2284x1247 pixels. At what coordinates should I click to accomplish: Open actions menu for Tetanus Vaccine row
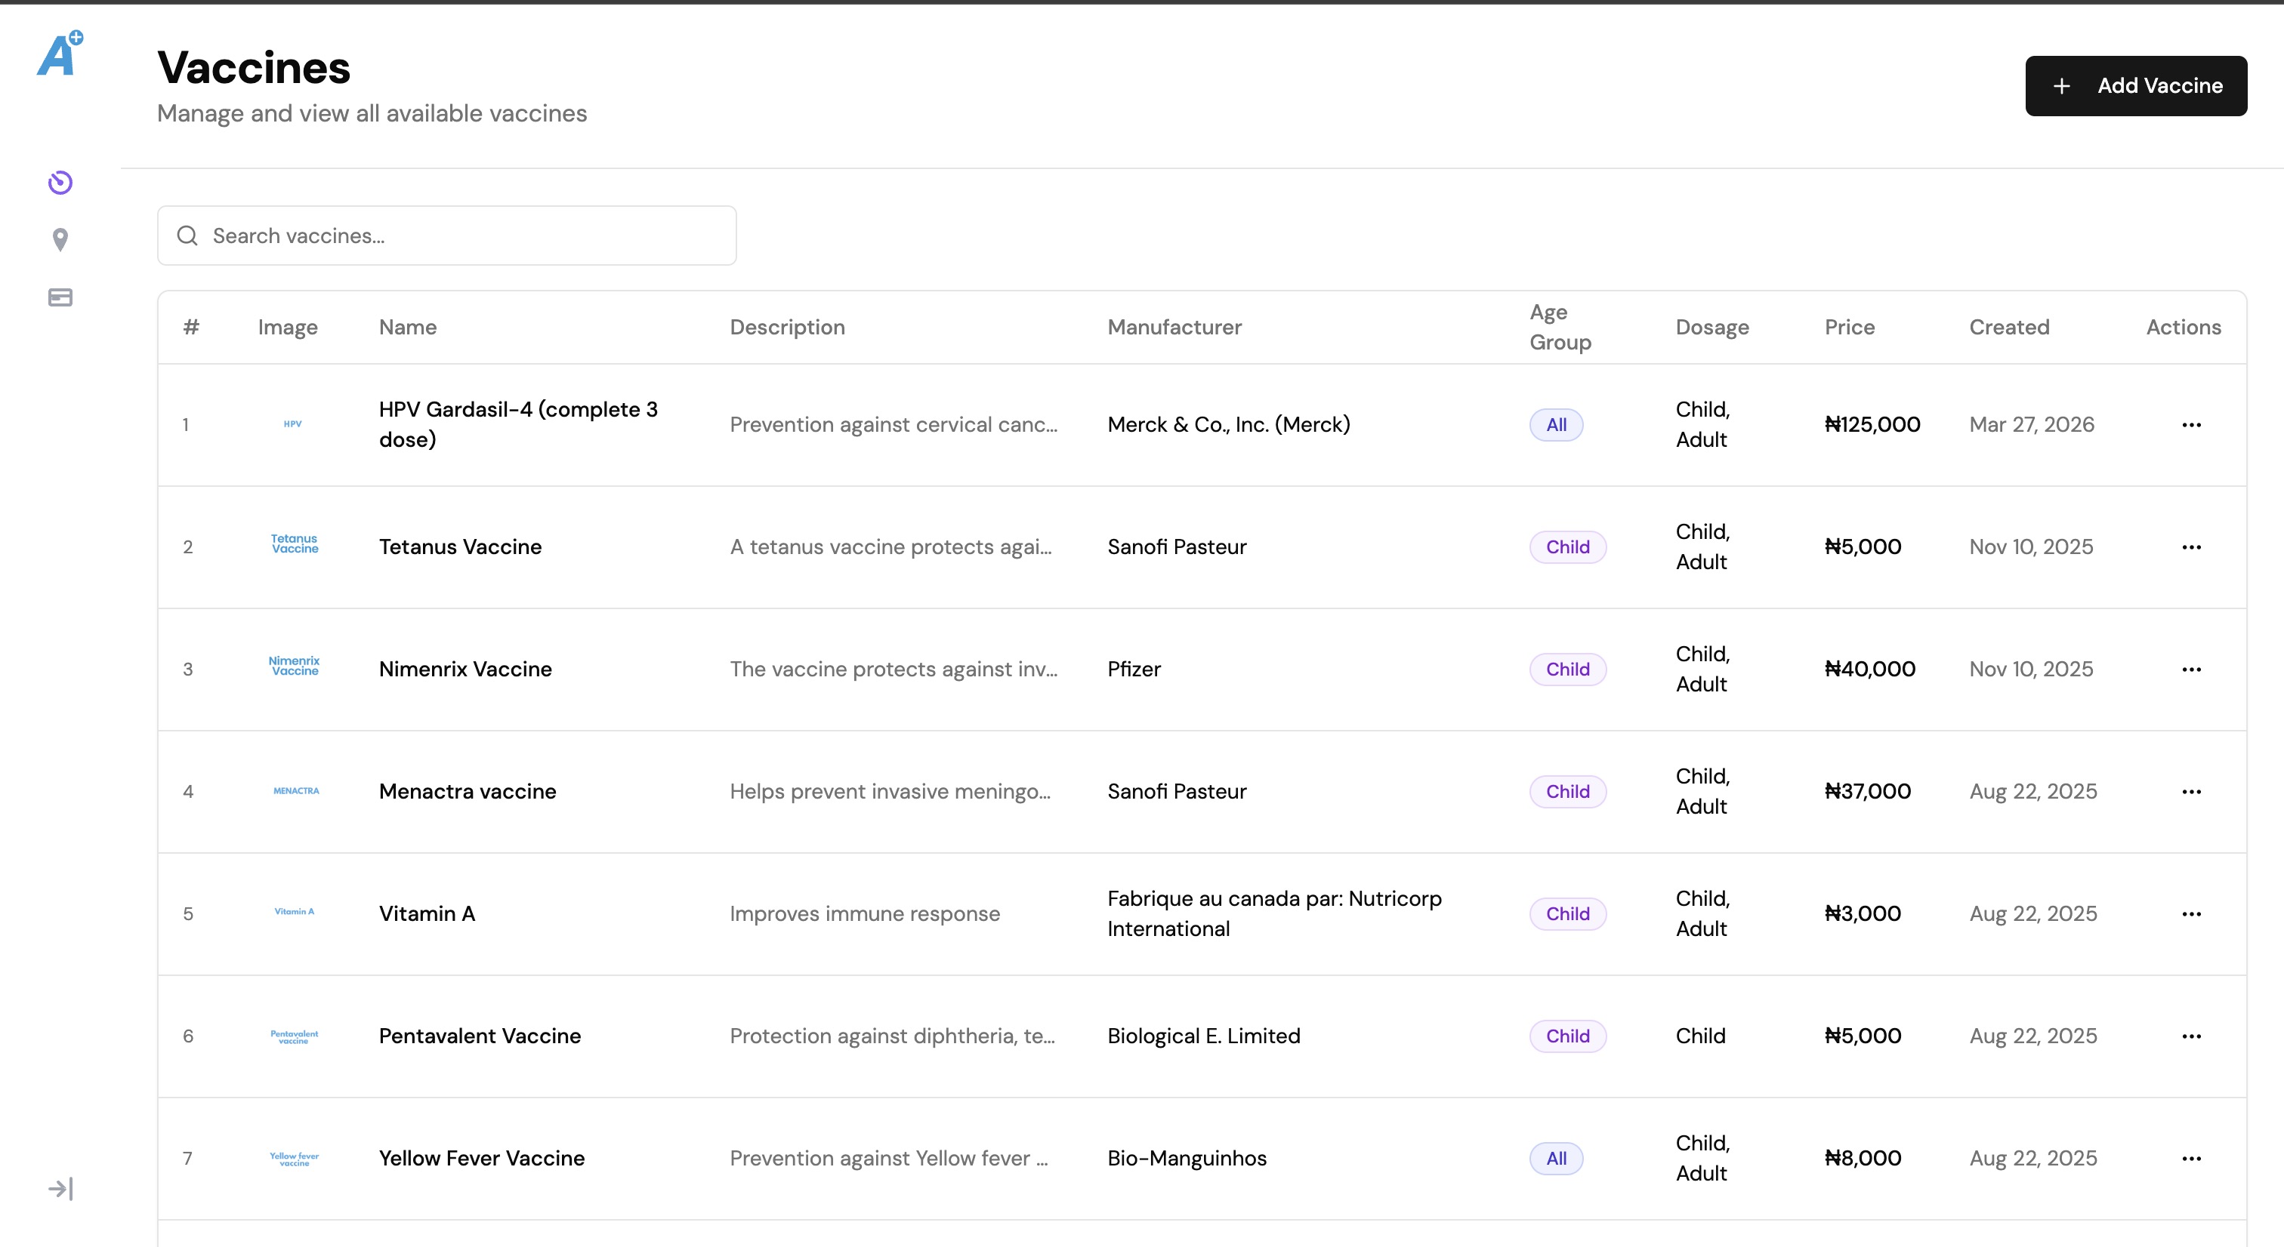click(x=2192, y=547)
